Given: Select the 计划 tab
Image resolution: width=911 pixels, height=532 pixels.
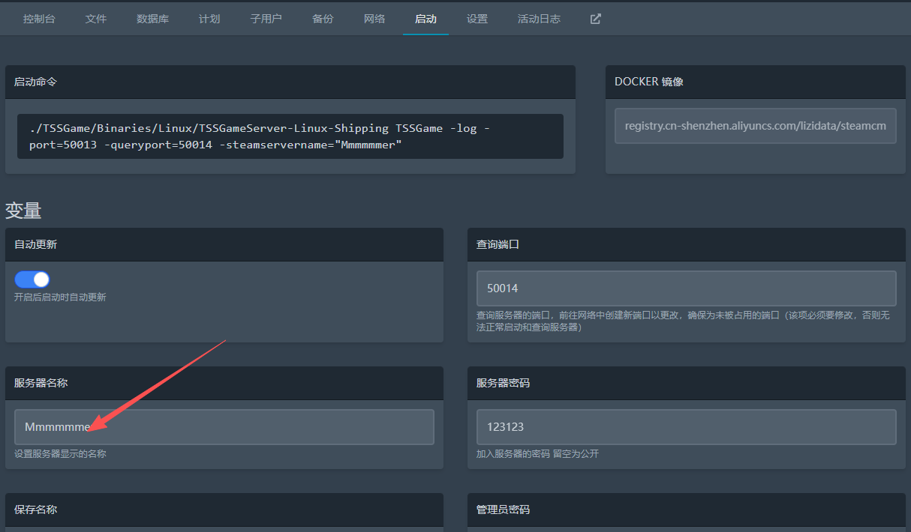Looking at the screenshot, I should coord(209,19).
